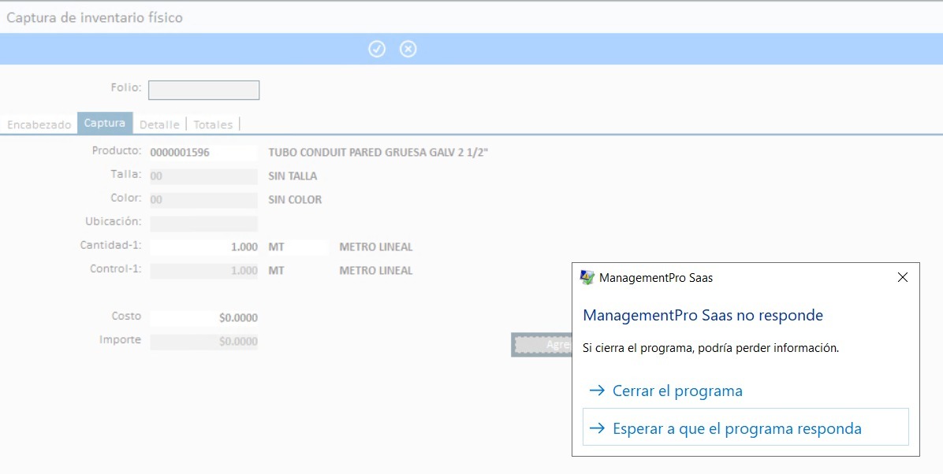Click the checkmark accept icon in toolbar
The image size is (943, 474).
(x=377, y=49)
